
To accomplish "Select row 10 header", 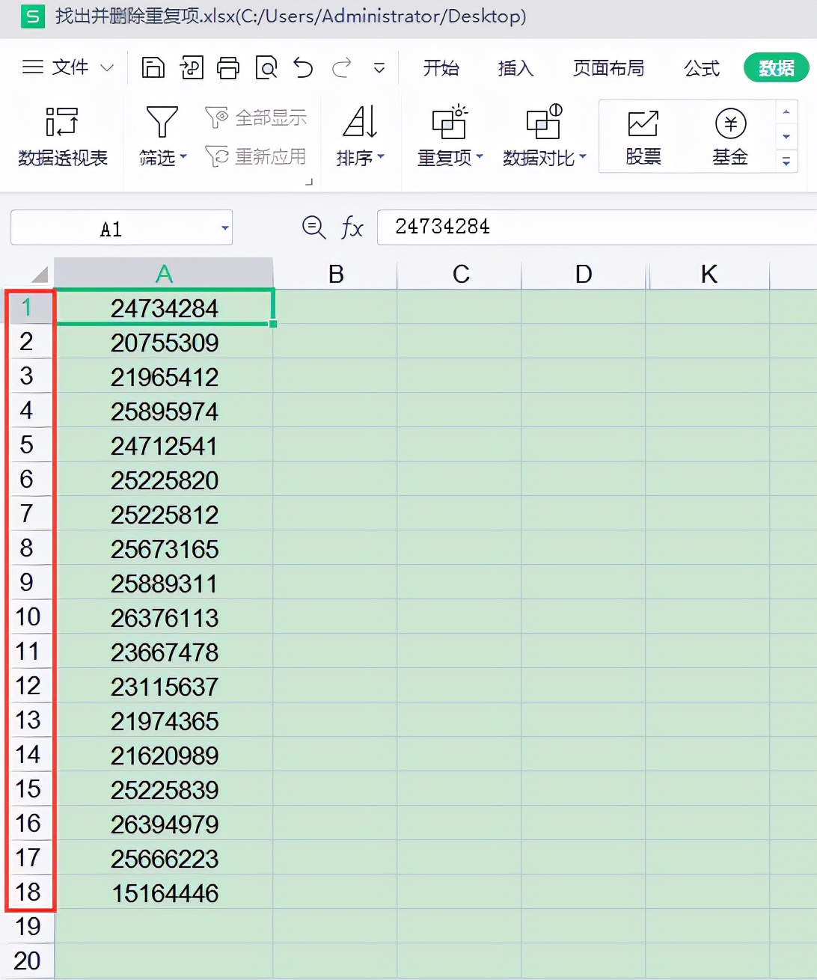I will pyautogui.click(x=28, y=617).
